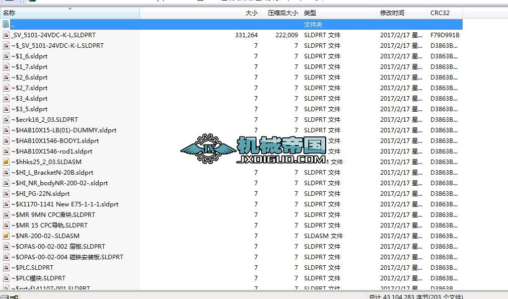Select the ~$HI_PG-22N.sldprt file row
The height and width of the screenshot is (299, 508).
coord(43,193)
